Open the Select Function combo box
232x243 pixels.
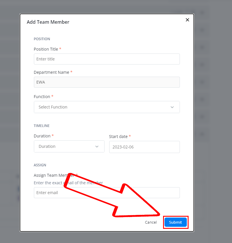pos(107,107)
